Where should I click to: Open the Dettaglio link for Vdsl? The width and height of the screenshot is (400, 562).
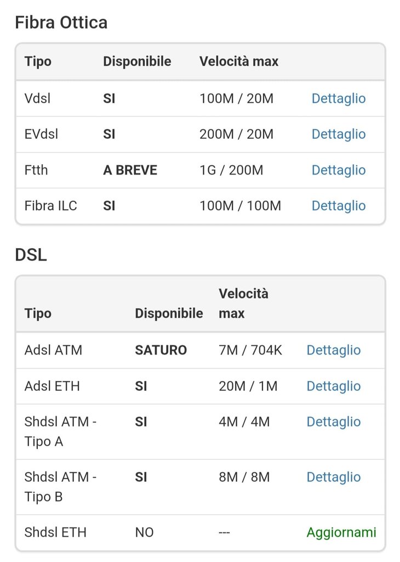pos(338,99)
